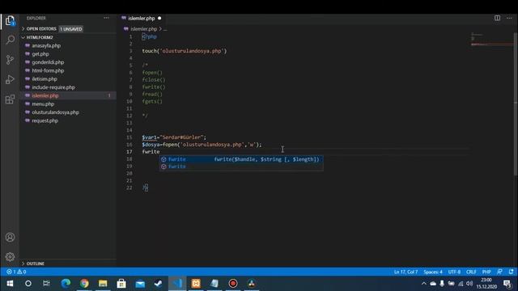Accept the first fwrite autocomplete suggestion
The image size is (518, 291).
241,159
